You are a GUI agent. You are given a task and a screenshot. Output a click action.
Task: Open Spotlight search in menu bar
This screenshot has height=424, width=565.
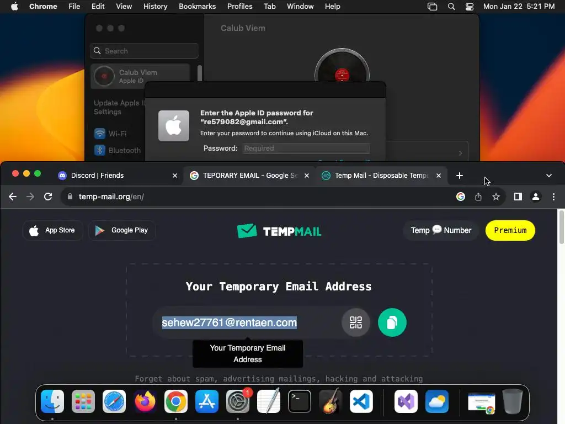tap(451, 6)
